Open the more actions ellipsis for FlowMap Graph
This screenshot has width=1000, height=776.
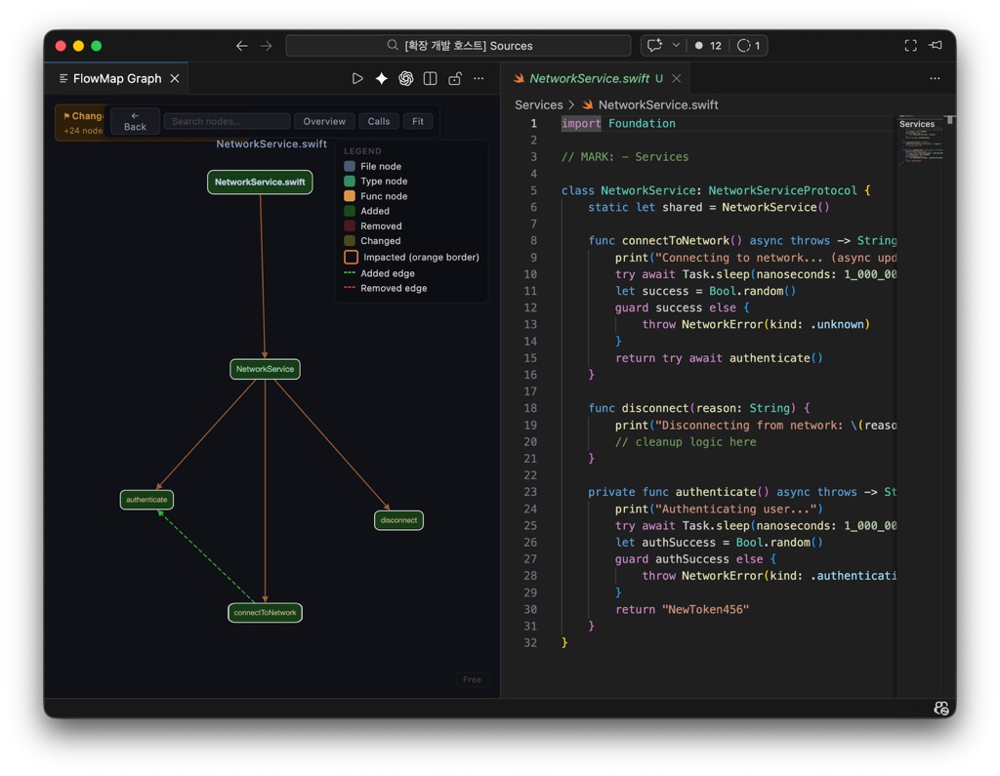pos(479,78)
